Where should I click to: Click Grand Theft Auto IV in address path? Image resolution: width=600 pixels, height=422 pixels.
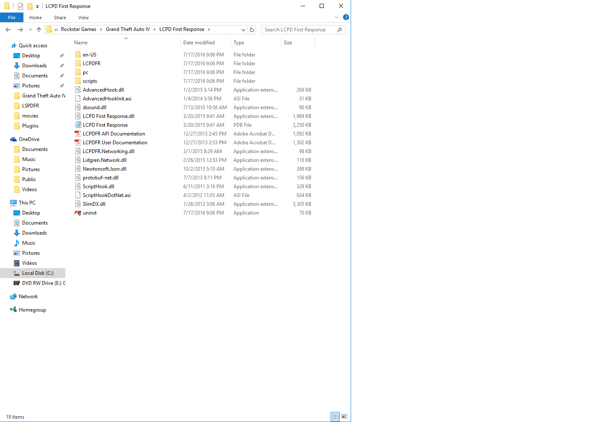128,29
